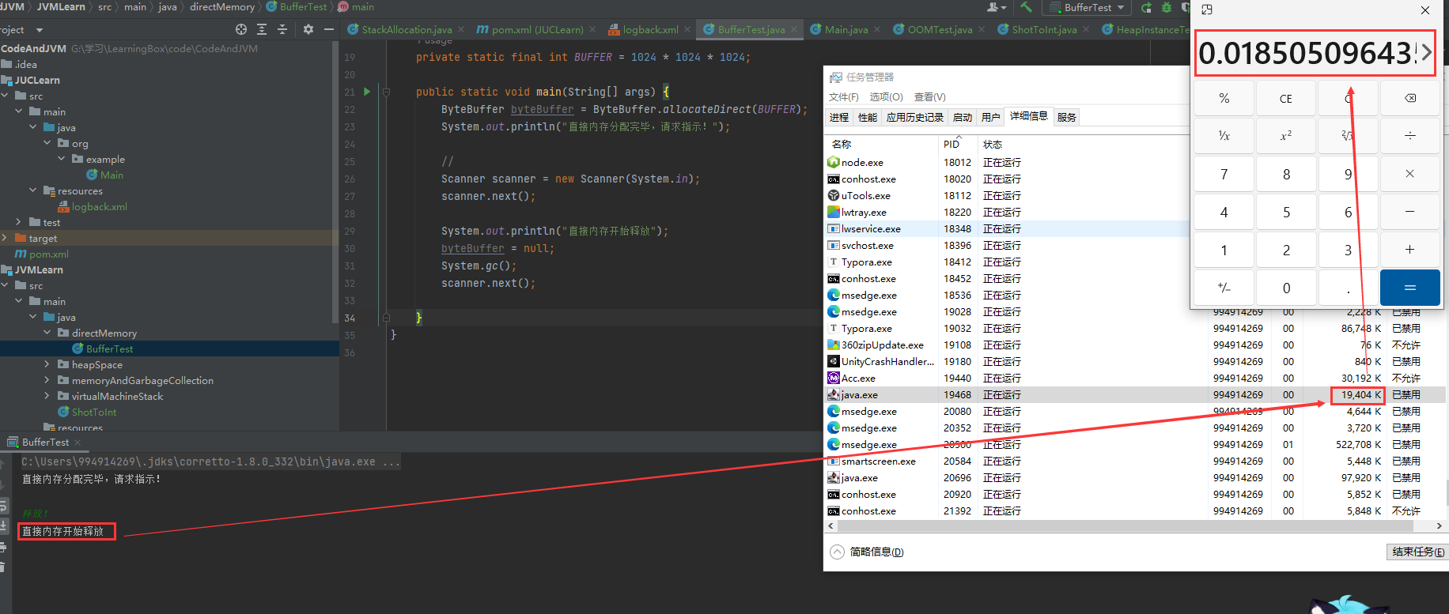Click the equals button on calculator

coord(1409,288)
